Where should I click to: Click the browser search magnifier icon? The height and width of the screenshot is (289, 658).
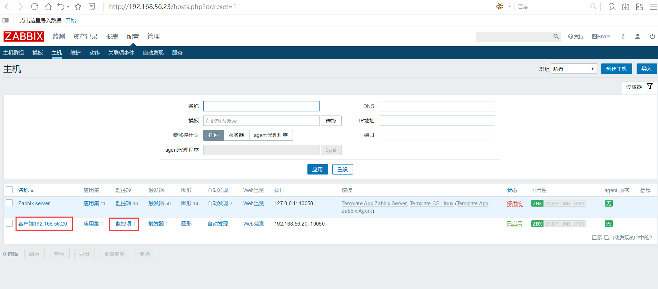[x=593, y=7]
